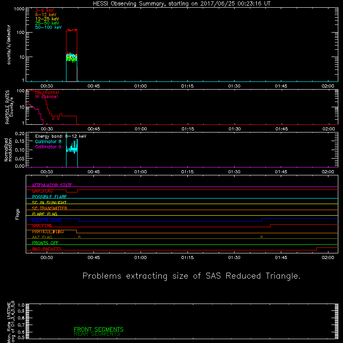Click the 'Problems extracting size of SAS' message
The height and width of the screenshot is (343, 343).
coord(191,276)
